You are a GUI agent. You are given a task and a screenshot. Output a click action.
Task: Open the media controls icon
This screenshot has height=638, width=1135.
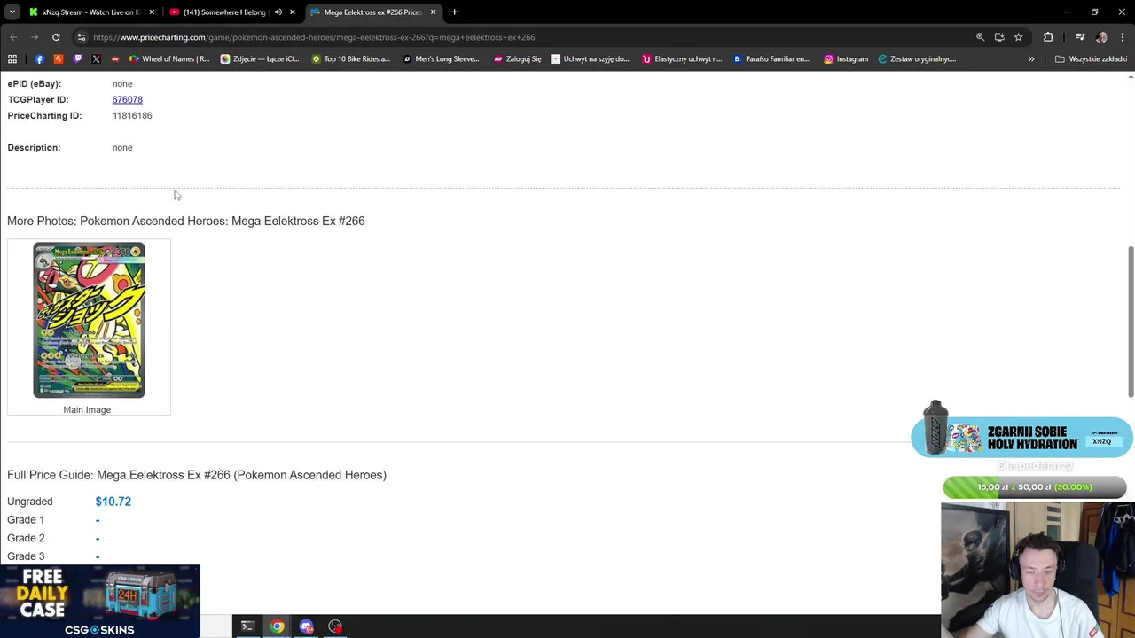1079,37
